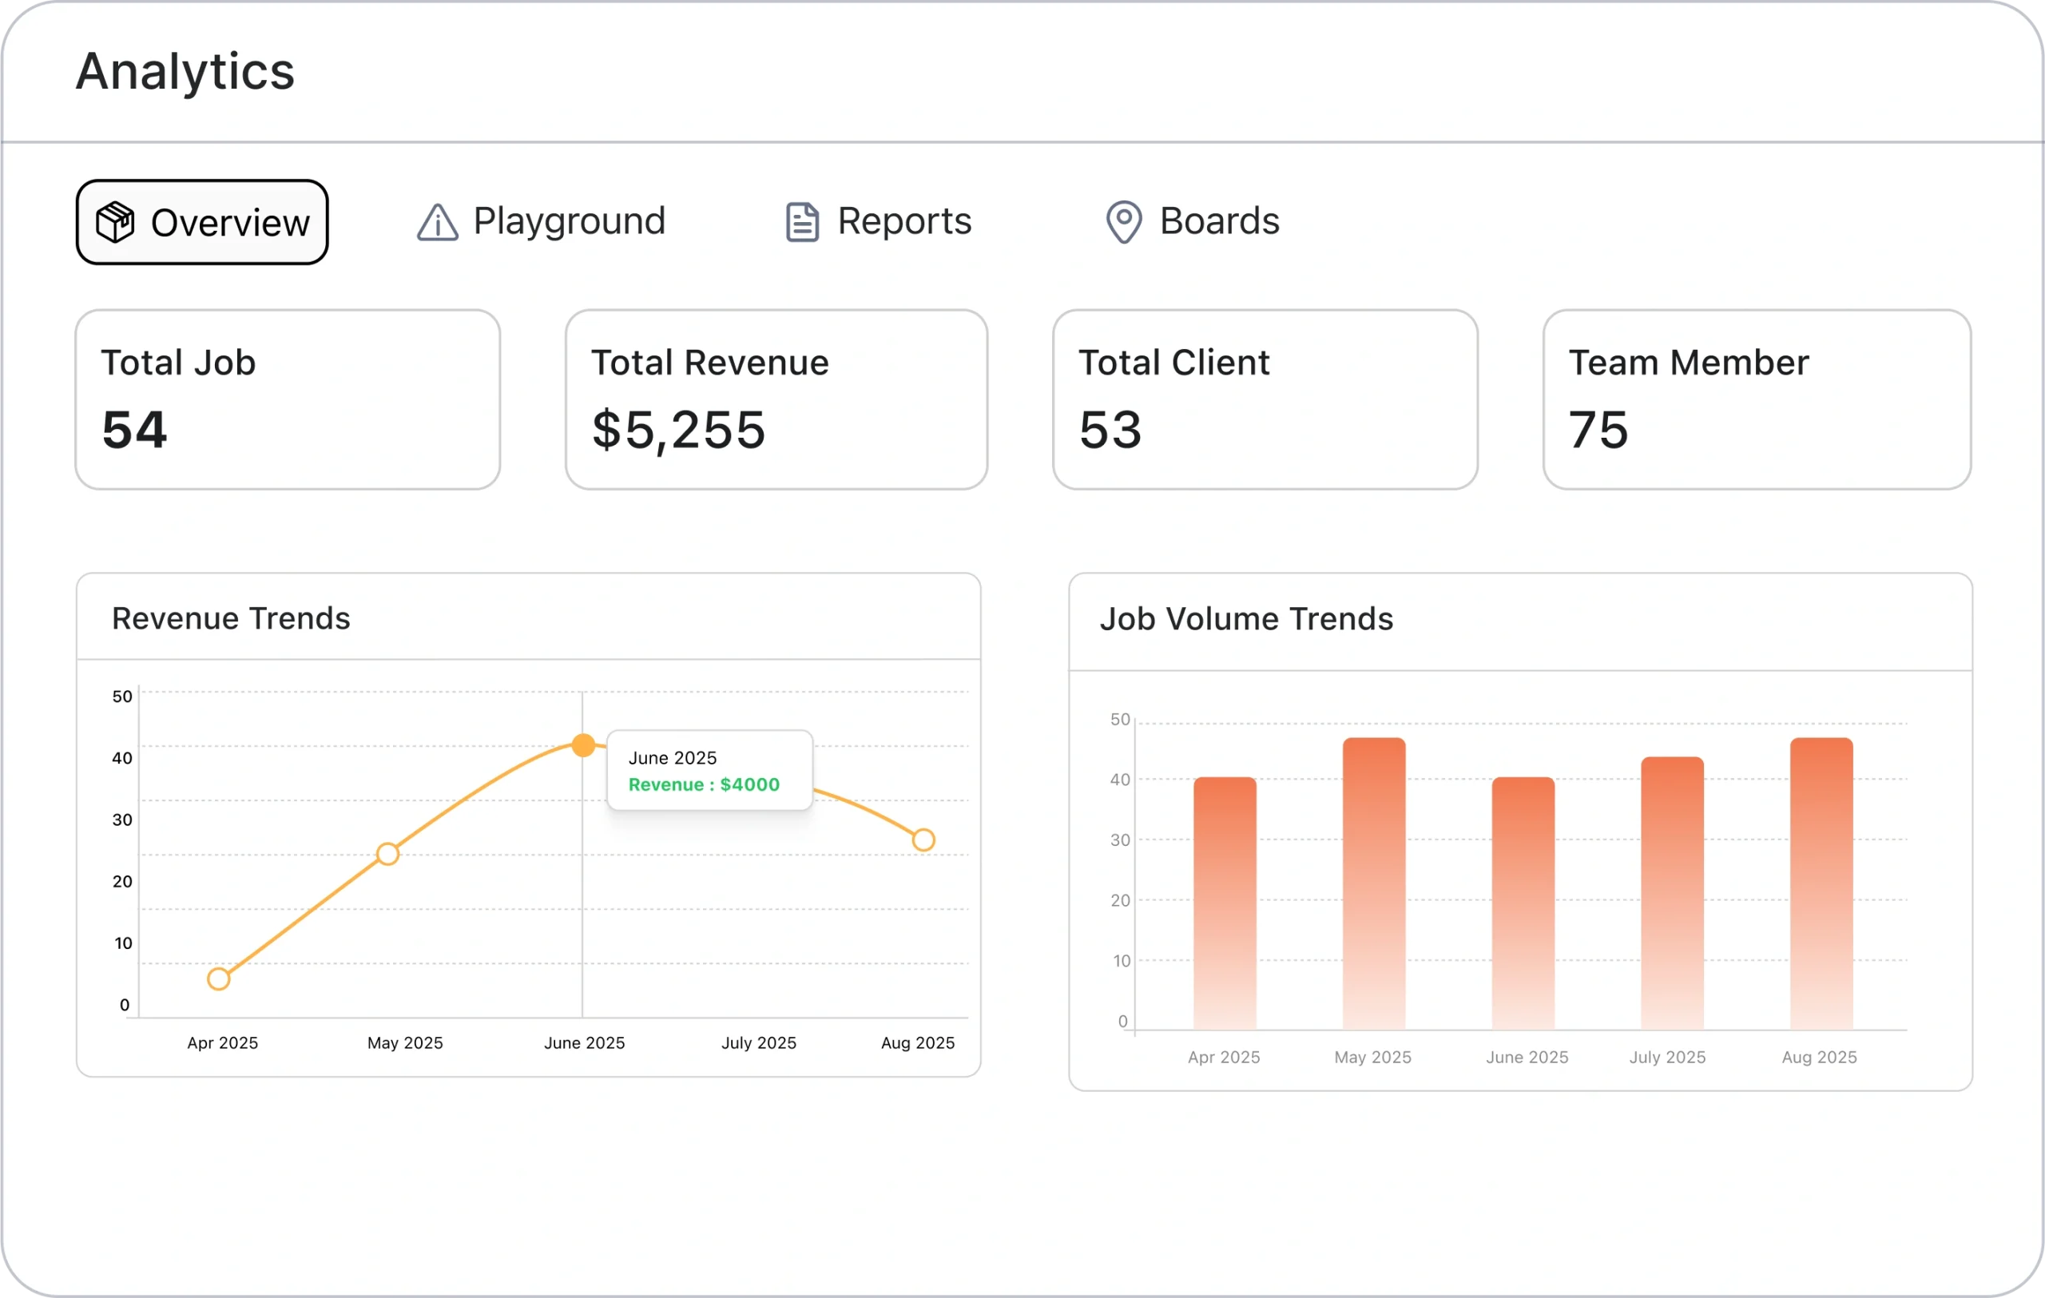Switch to the Playground tab
This screenshot has height=1298, width=2045.
pos(568,221)
